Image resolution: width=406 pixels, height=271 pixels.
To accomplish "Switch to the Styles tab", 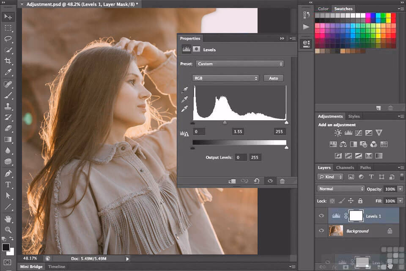I will (354, 116).
